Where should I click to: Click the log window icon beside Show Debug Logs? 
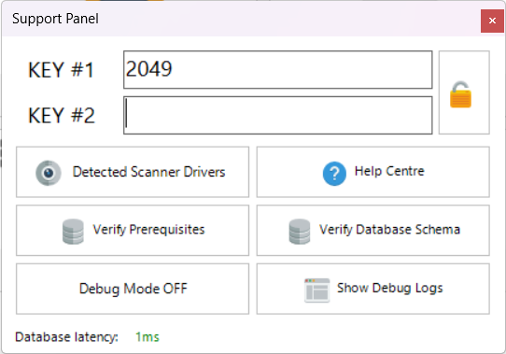click(316, 290)
